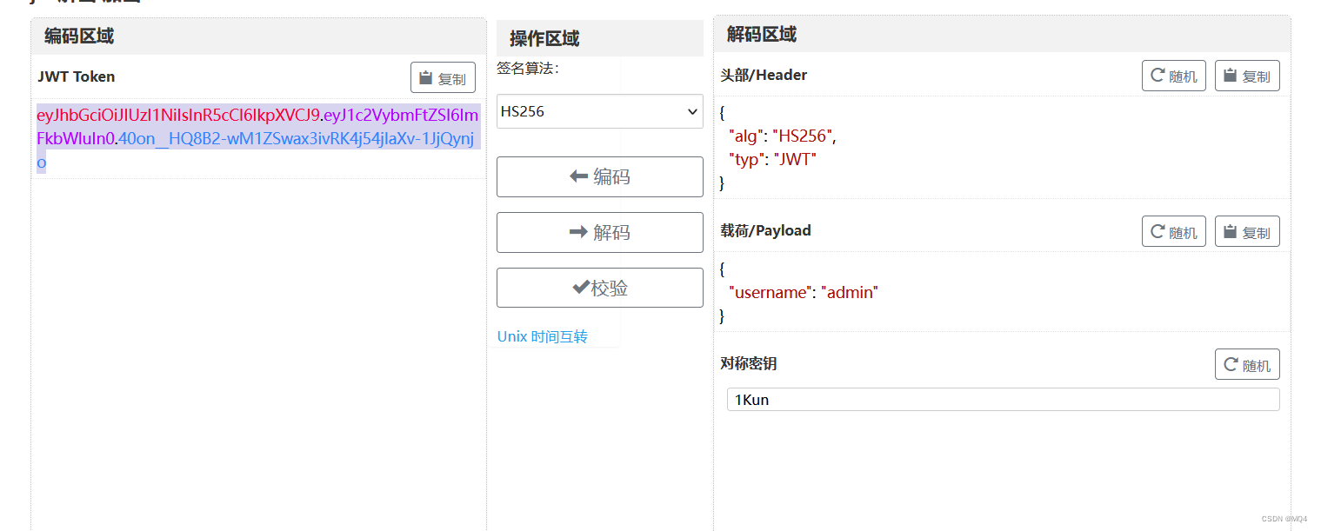Click the 编码区域 panel heading
Image resolution: width=1321 pixels, height=531 pixels.
pos(79,37)
